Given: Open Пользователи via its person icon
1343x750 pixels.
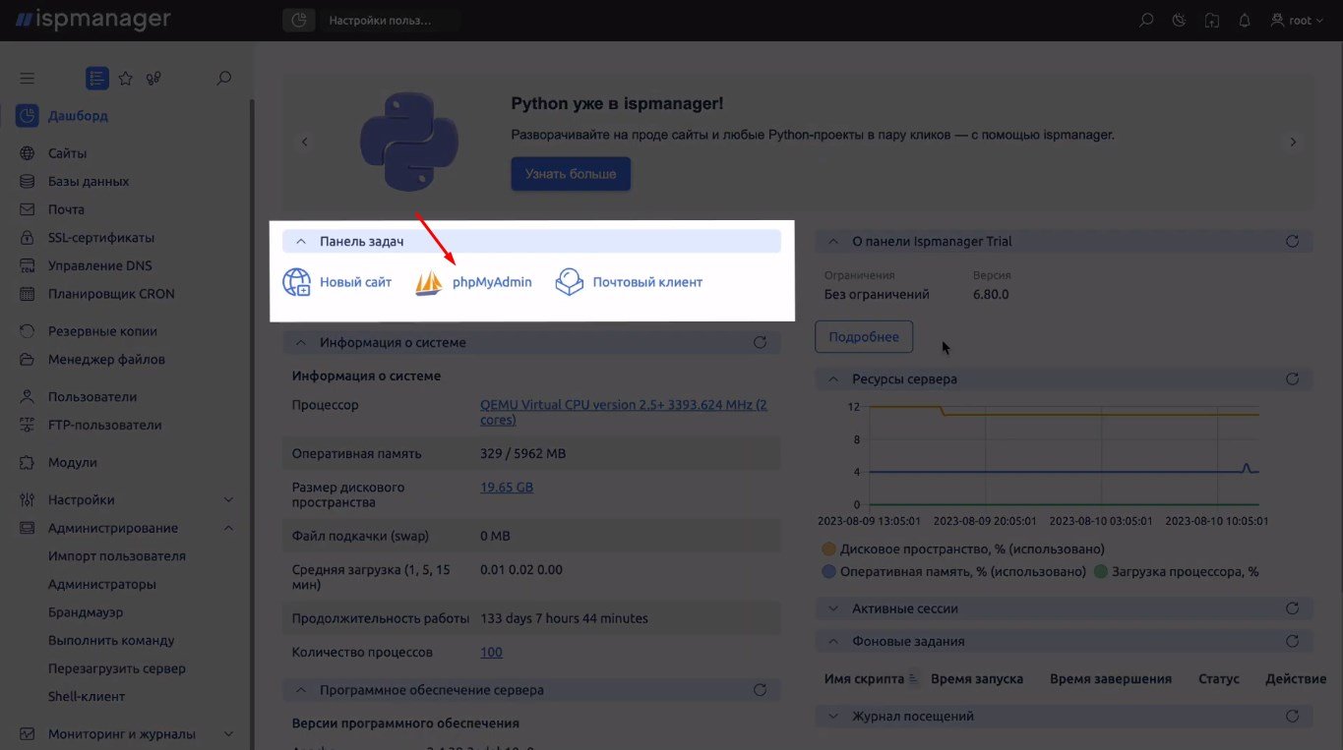Looking at the screenshot, I should pos(28,397).
